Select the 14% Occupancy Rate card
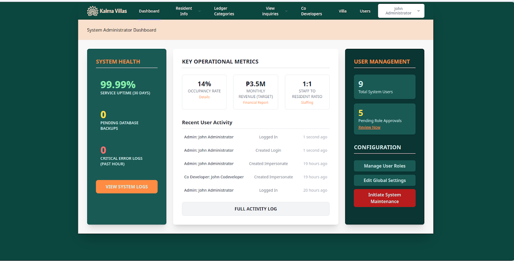514x261 pixels. click(204, 92)
